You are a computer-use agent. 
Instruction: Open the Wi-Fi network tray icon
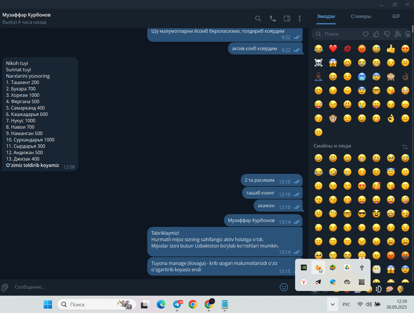tap(360, 304)
